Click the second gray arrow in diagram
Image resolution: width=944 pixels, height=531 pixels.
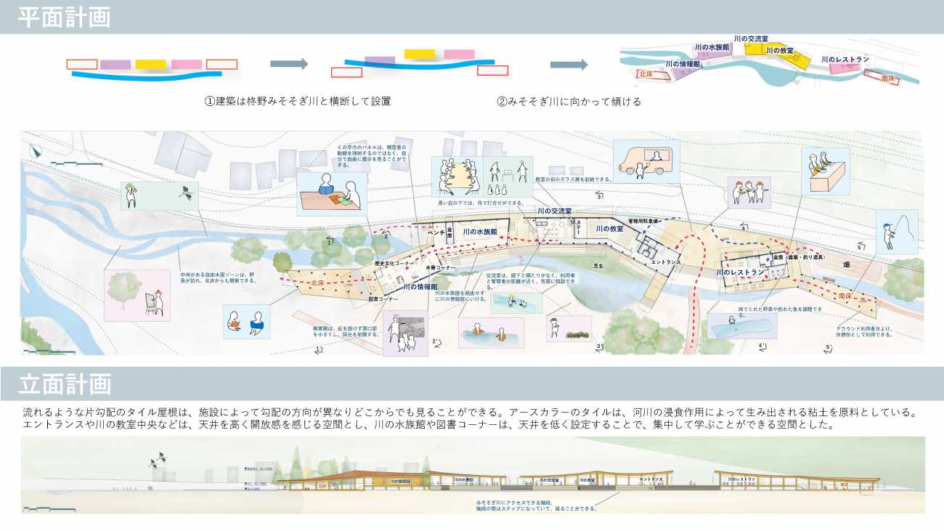[569, 65]
